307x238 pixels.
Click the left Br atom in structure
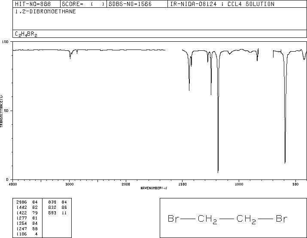click(x=173, y=219)
